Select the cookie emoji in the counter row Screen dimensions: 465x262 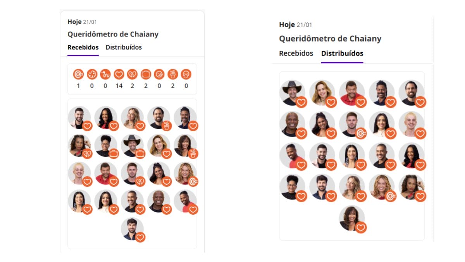tap(92, 74)
